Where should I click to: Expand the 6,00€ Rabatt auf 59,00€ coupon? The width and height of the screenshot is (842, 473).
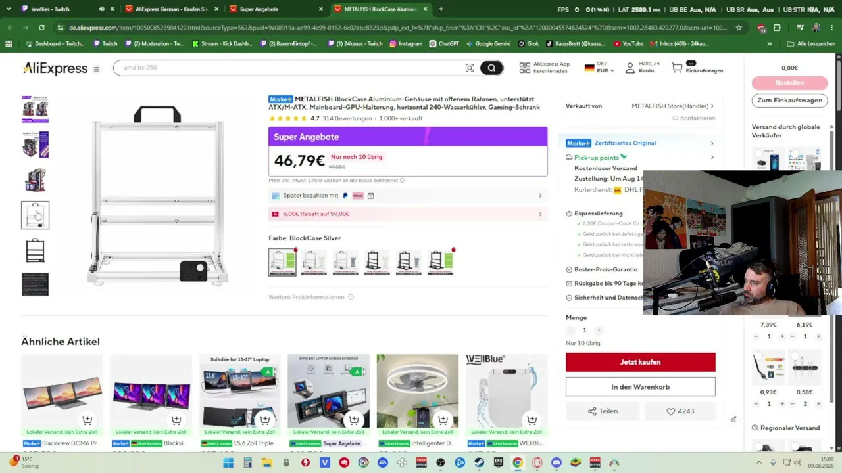coord(408,214)
